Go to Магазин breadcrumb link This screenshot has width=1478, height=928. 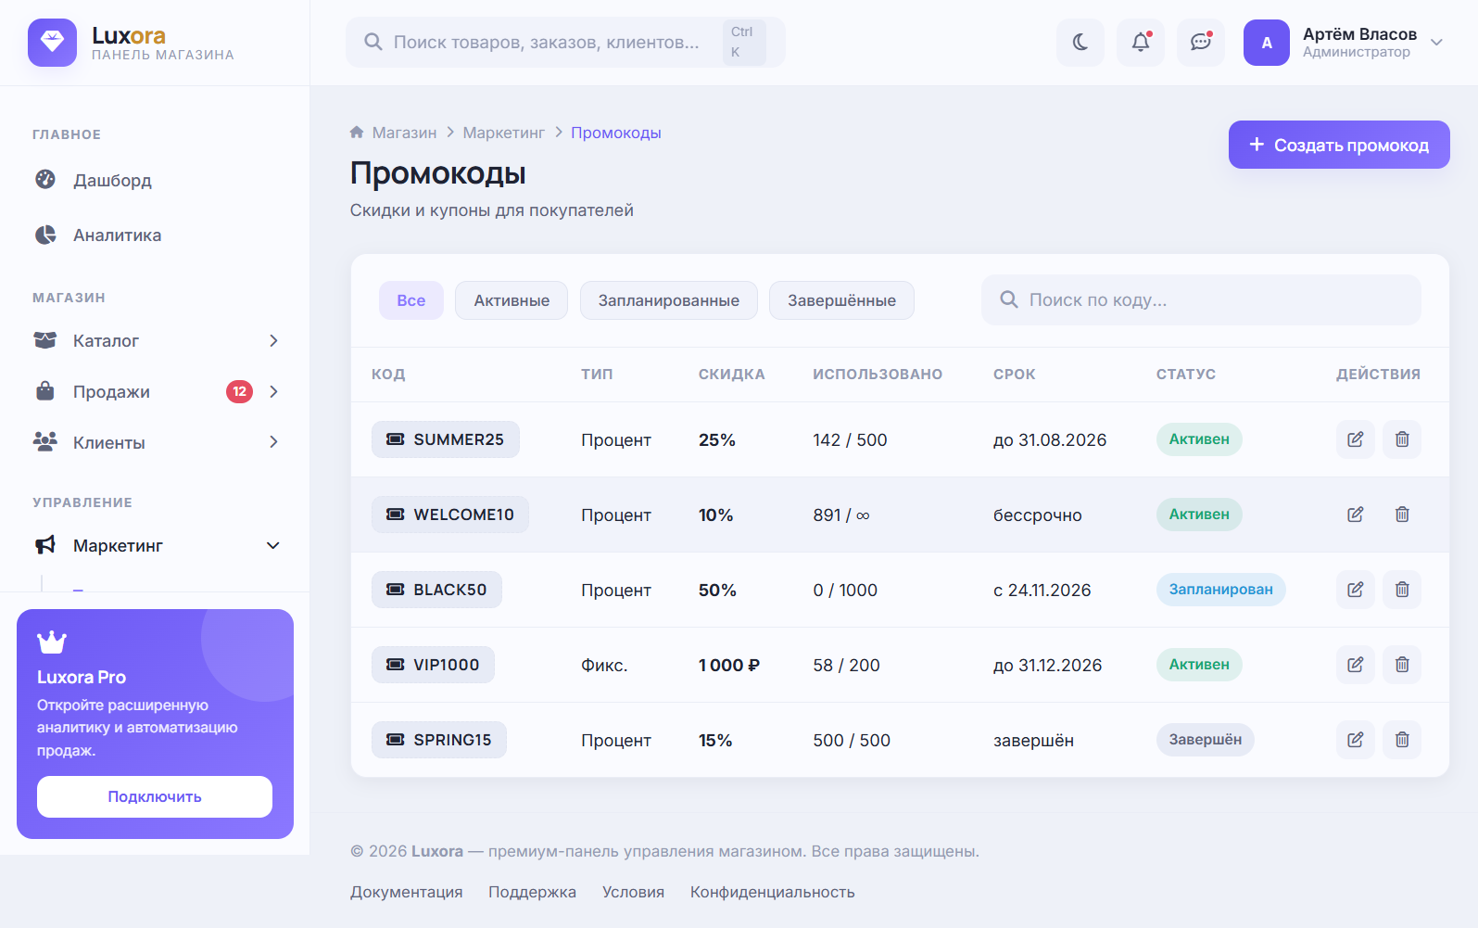[404, 133]
